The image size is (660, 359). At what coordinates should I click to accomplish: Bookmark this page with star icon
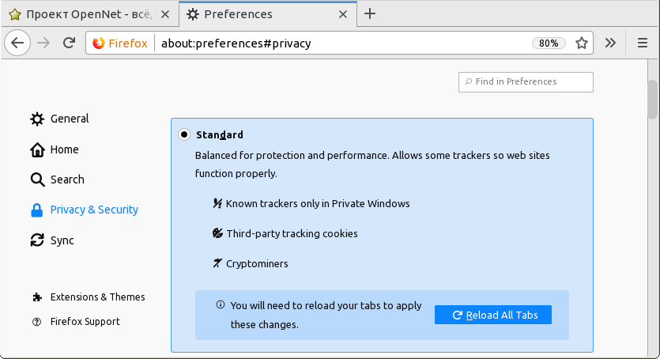click(x=582, y=43)
